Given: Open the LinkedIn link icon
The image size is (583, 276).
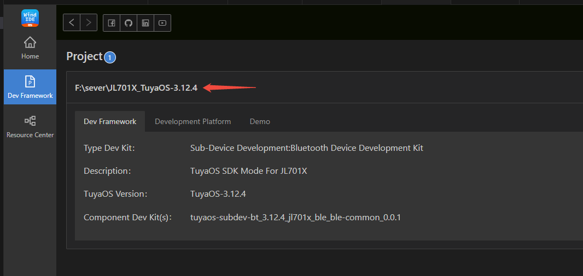Looking at the screenshot, I should click(x=145, y=23).
